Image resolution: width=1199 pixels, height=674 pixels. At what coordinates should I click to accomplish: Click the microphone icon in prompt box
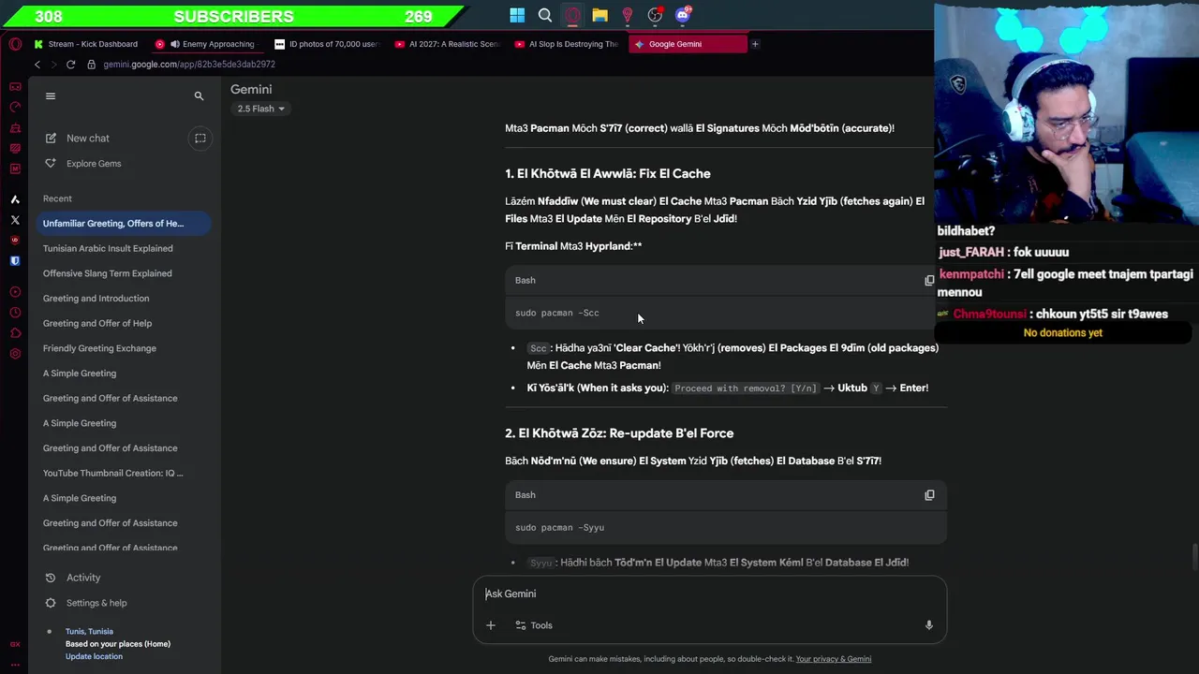coord(928,625)
